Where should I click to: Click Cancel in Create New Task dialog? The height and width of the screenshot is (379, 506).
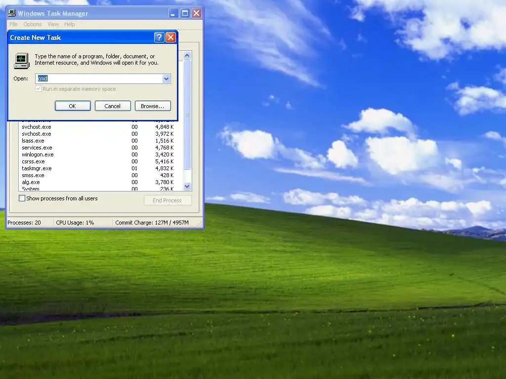click(113, 106)
